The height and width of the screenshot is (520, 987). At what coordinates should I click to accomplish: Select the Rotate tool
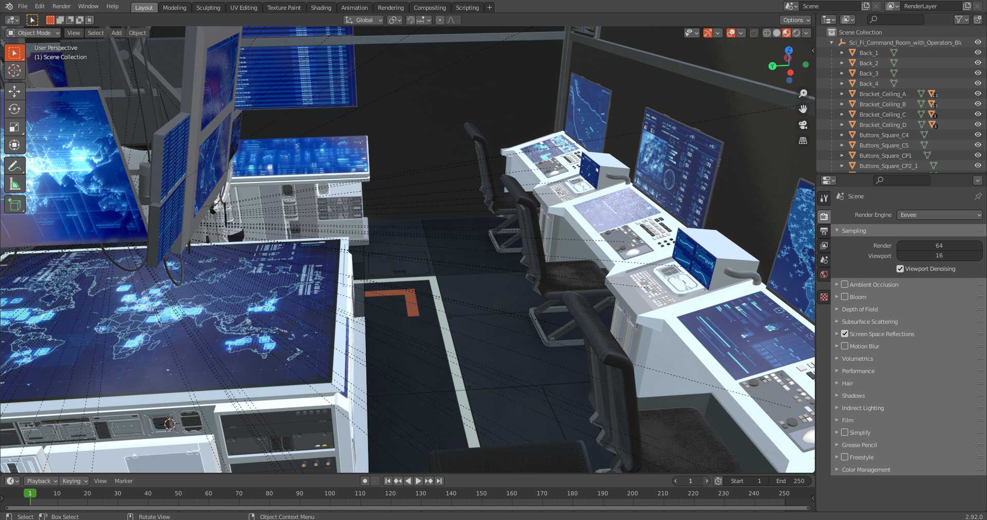pos(14,109)
